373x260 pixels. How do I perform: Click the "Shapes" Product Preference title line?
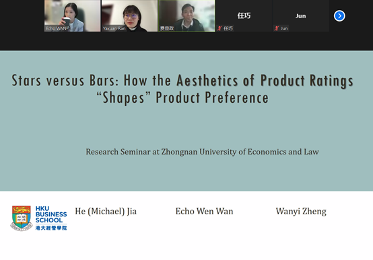click(x=182, y=97)
